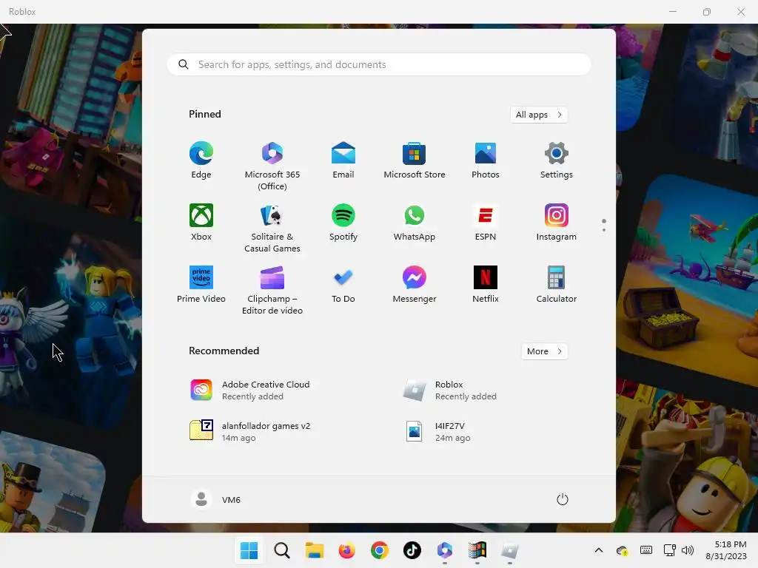Viewport: 758px width, 568px height.
Task: Open the volume speaker tray icon
Action: coord(688,550)
